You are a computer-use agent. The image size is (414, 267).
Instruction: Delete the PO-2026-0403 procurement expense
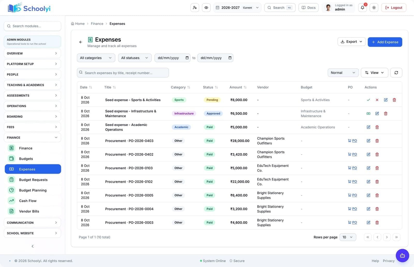(x=377, y=141)
